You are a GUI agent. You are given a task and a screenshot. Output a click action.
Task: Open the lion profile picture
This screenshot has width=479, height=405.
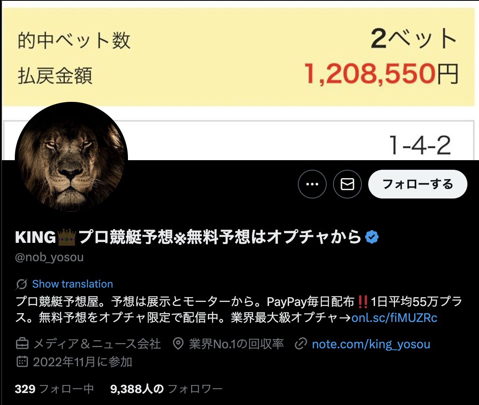[71, 158]
